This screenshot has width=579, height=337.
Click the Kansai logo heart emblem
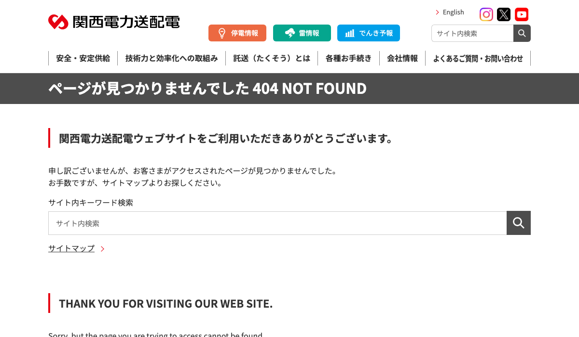pos(58,22)
